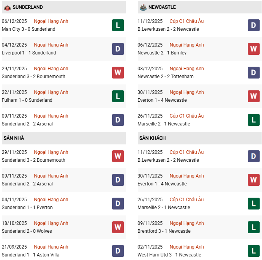Screen dimensions: 262x260
Task: Click the Newcastle club crest icon
Action: pyautogui.click(x=143, y=7)
